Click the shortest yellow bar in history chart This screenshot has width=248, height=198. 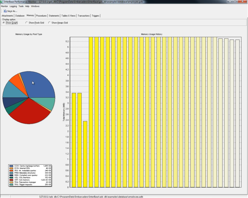pos(85,154)
